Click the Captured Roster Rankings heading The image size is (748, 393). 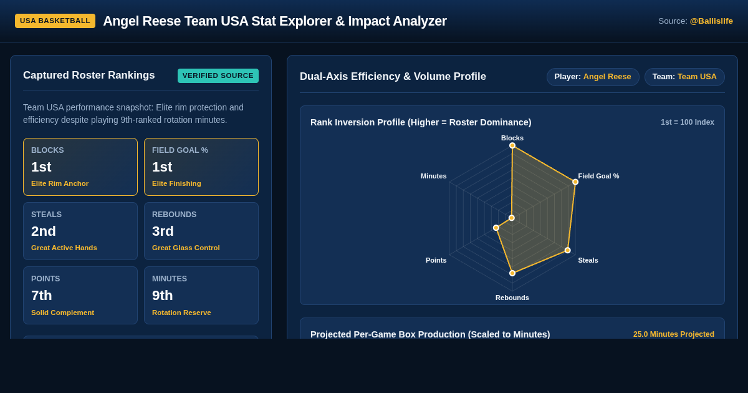click(89, 75)
